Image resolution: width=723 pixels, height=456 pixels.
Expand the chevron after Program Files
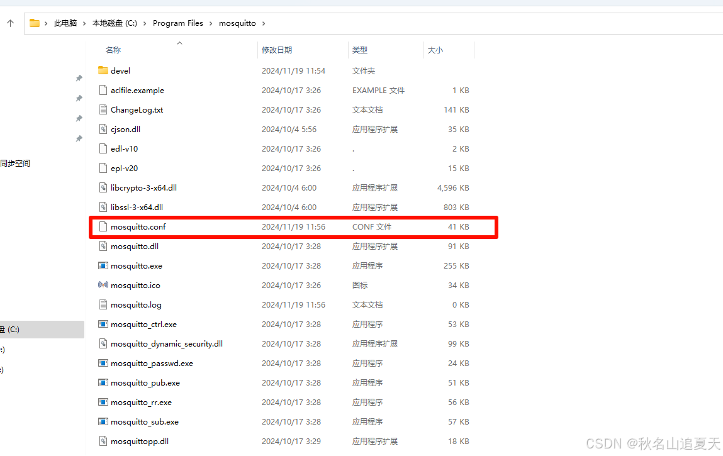click(x=211, y=23)
